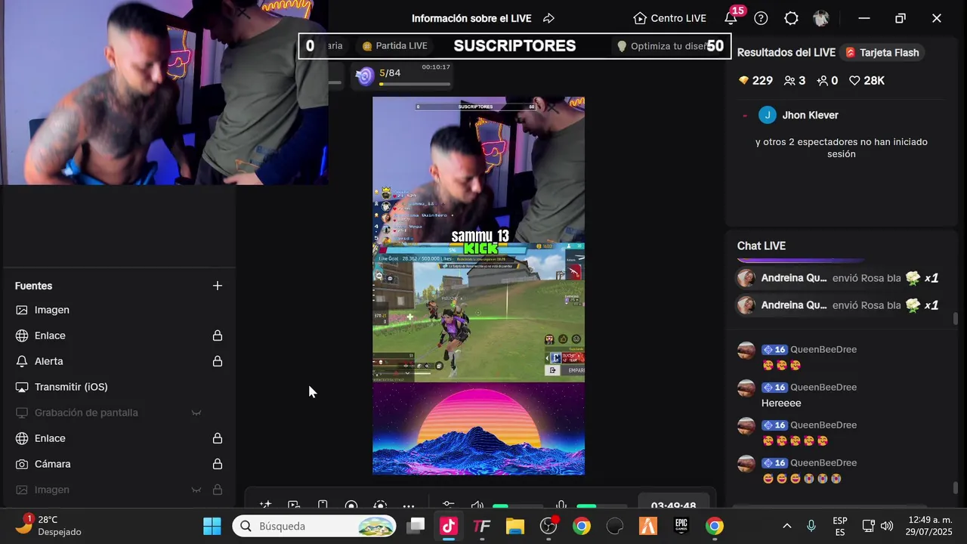Screen dimensions: 967x544
Task: Open the audio mixer sliders icon
Action: point(449,505)
